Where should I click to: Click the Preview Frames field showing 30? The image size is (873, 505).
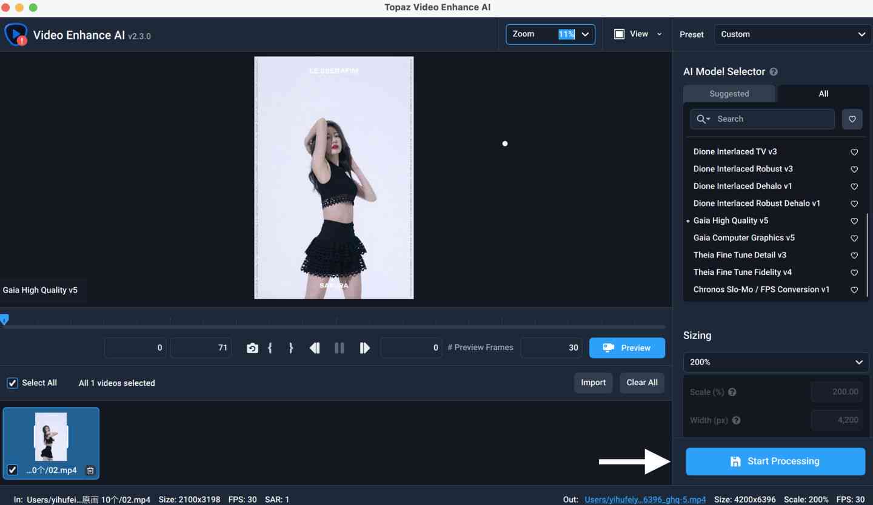[552, 348]
